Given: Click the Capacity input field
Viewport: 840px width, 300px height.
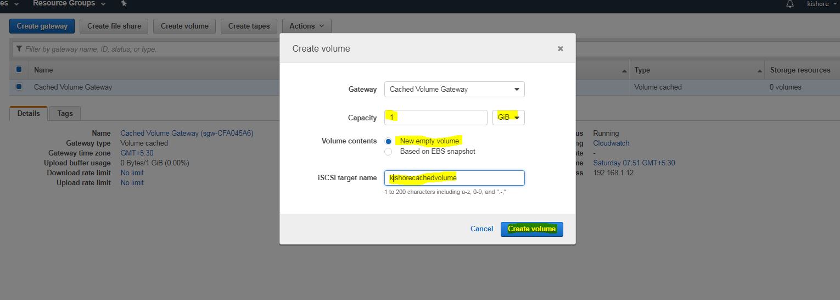Looking at the screenshot, I should [x=435, y=118].
